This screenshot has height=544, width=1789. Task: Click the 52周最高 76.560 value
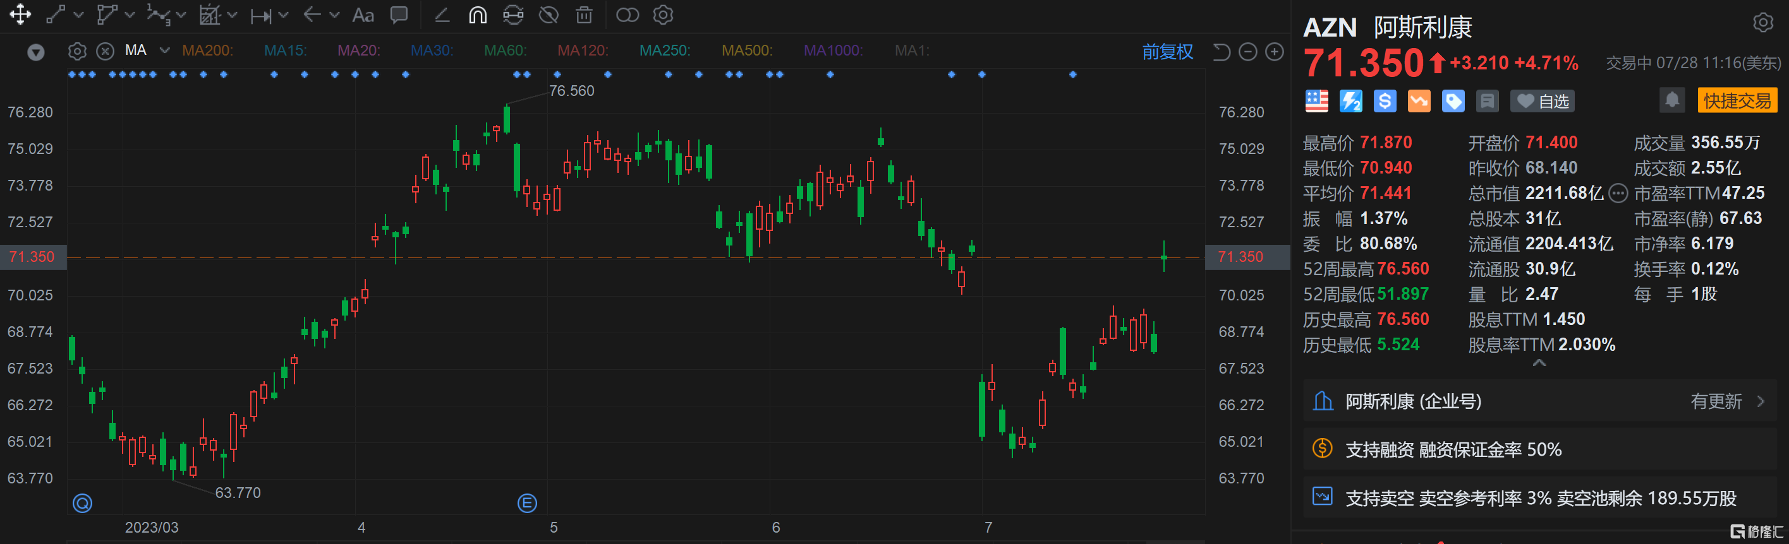pos(1403,269)
